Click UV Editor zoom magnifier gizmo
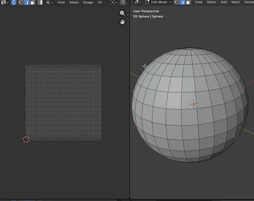The height and width of the screenshot is (201, 254). [122, 13]
